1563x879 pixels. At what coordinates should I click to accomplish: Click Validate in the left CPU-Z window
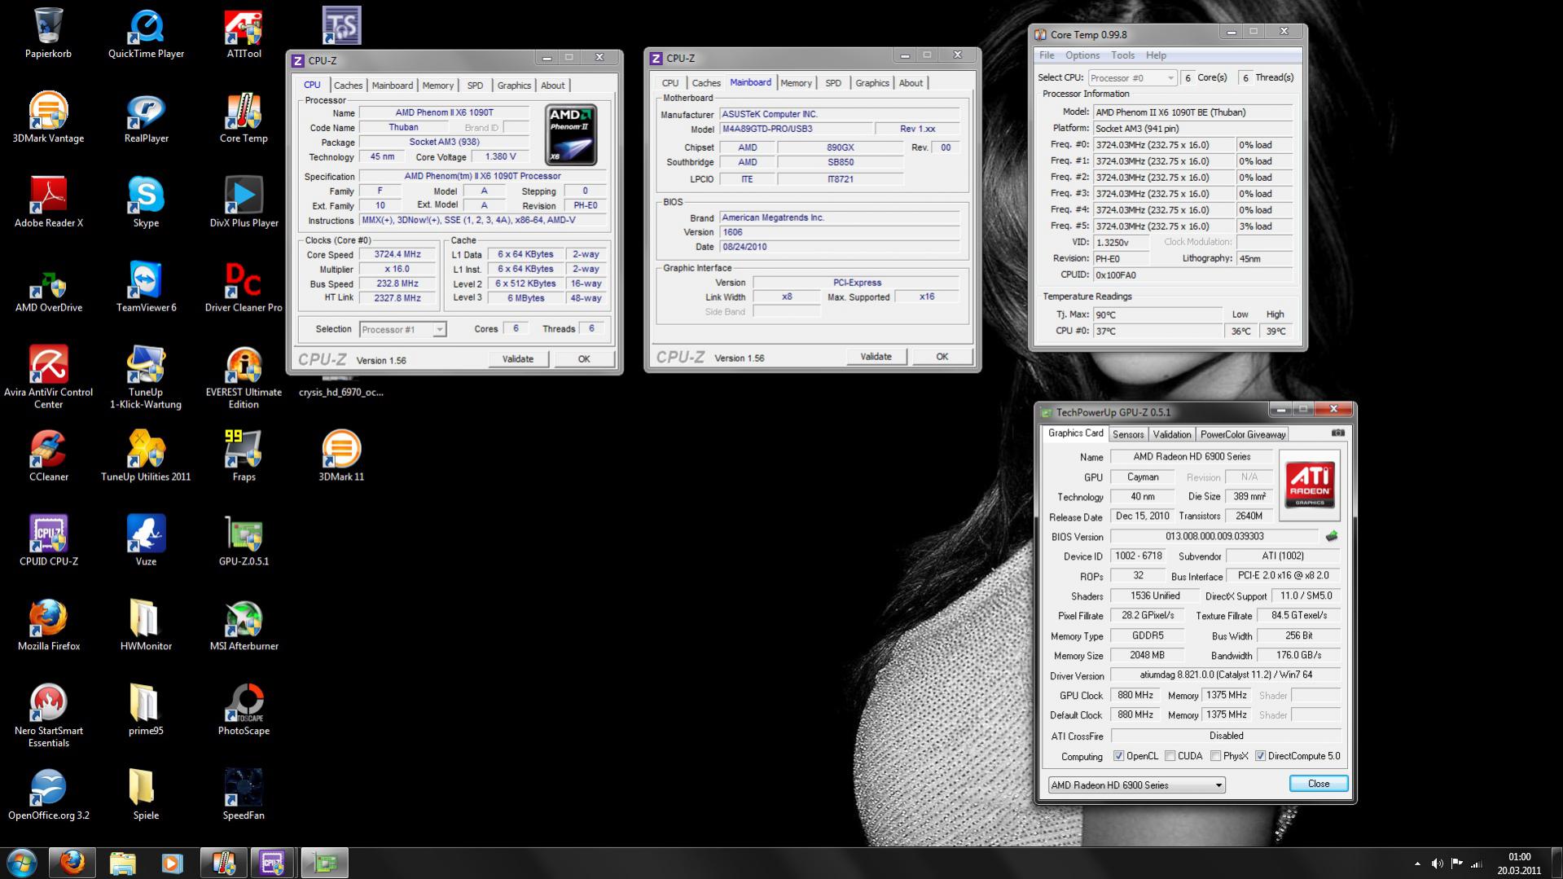click(x=518, y=359)
